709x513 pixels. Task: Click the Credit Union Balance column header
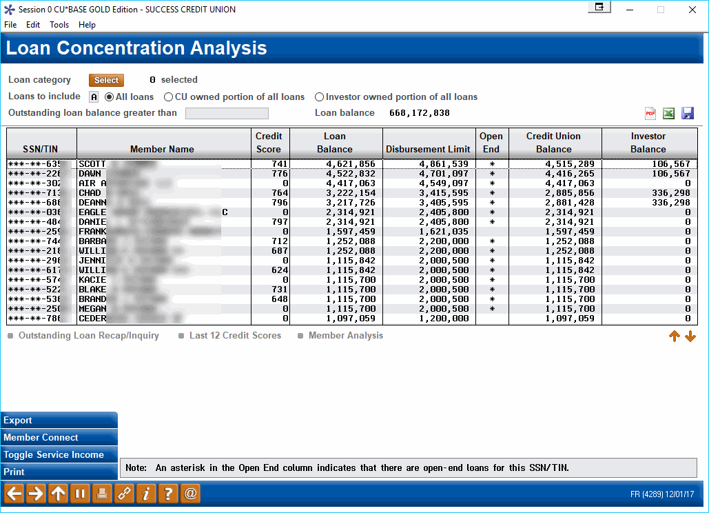tap(555, 143)
